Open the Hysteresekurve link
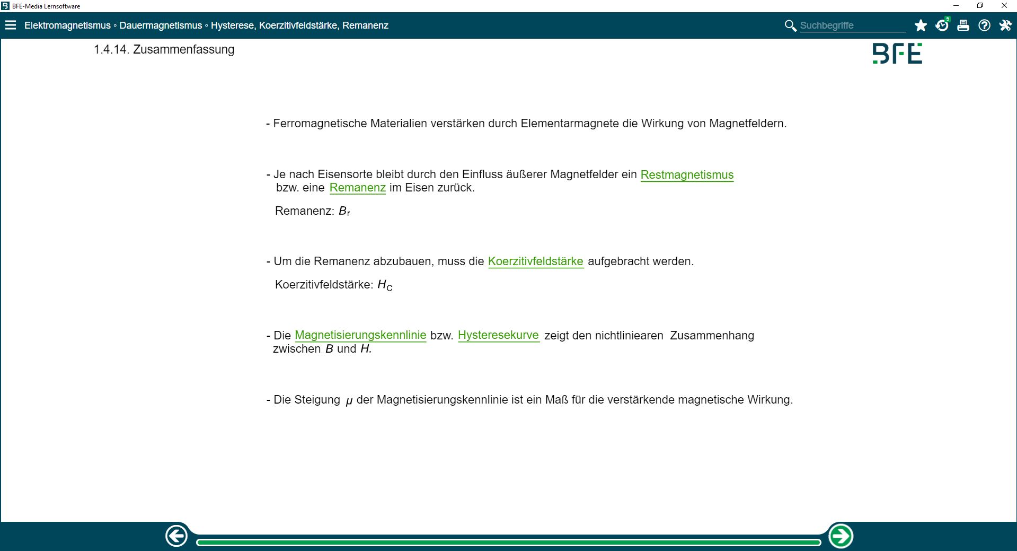Viewport: 1017px width, 551px height. click(498, 335)
